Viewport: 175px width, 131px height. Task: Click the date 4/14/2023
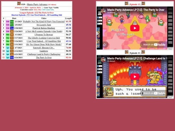(x=18, y=51)
